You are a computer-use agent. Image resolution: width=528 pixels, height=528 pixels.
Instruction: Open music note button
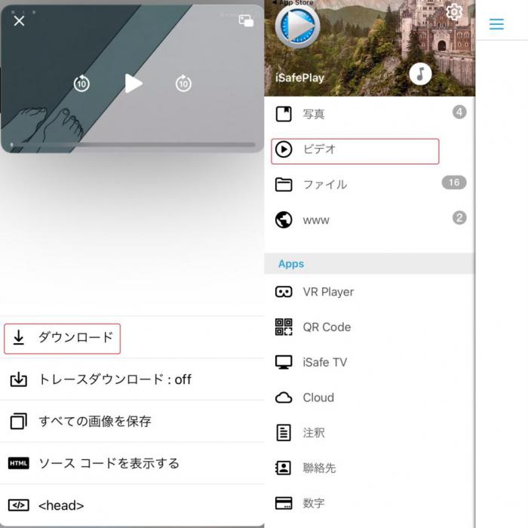click(420, 74)
